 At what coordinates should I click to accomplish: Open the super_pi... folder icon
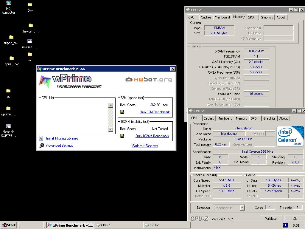[11, 37]
